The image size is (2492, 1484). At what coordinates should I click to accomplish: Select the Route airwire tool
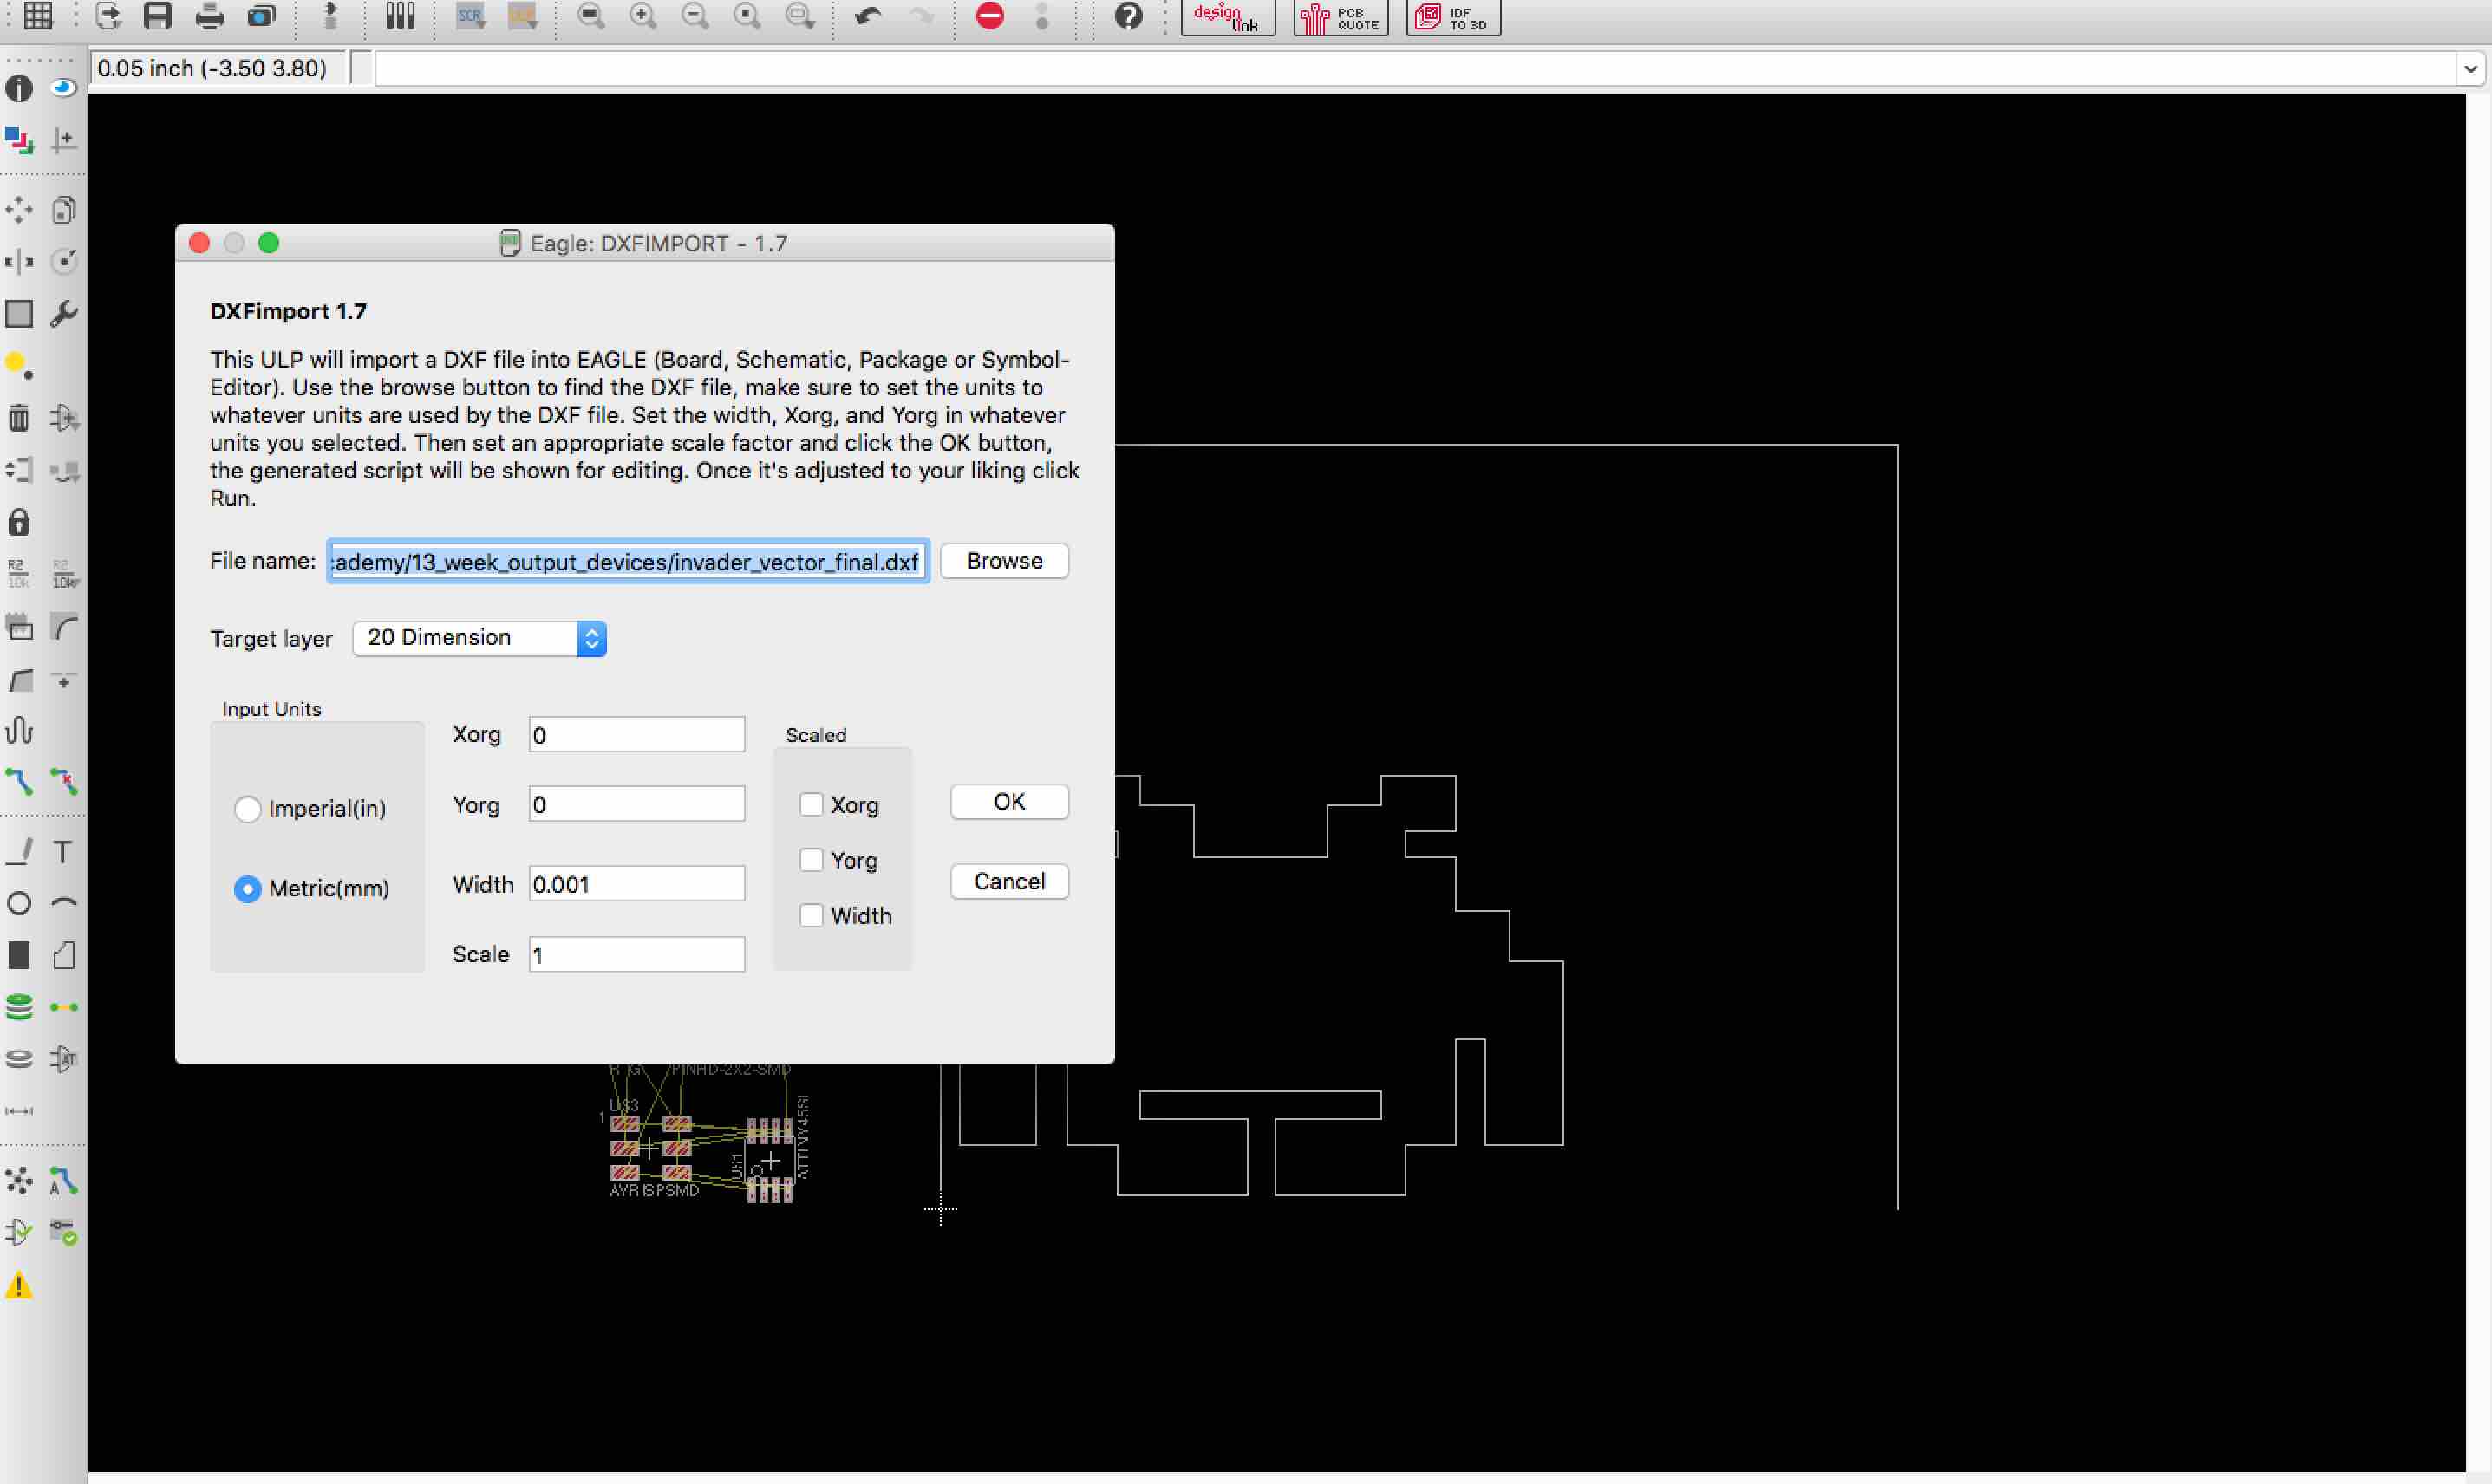(19, 781)
